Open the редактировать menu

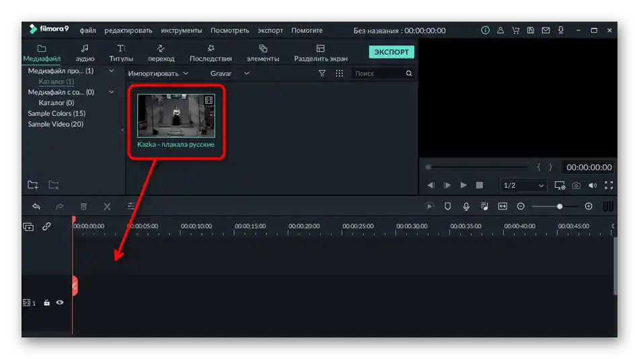[128, 30]
